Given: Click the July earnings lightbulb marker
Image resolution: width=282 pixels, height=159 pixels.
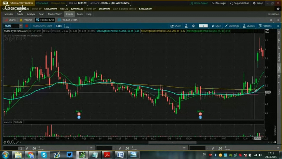Looking at the screenshot, I should [x=79, y=117].
